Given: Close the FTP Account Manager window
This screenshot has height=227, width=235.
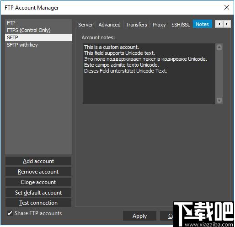Looking at the screenshot, I should [x=227, y=7].
